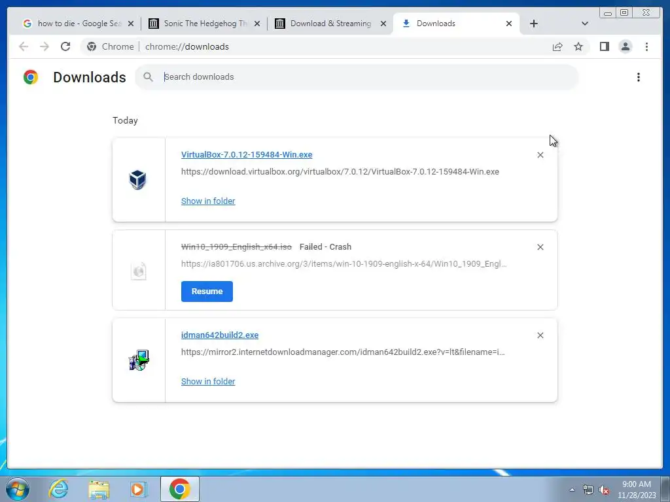Launch Internet Explorer from taskbar
Image resolution: width=670 pixels, height=502 pixels.
[x=58, y=489]
